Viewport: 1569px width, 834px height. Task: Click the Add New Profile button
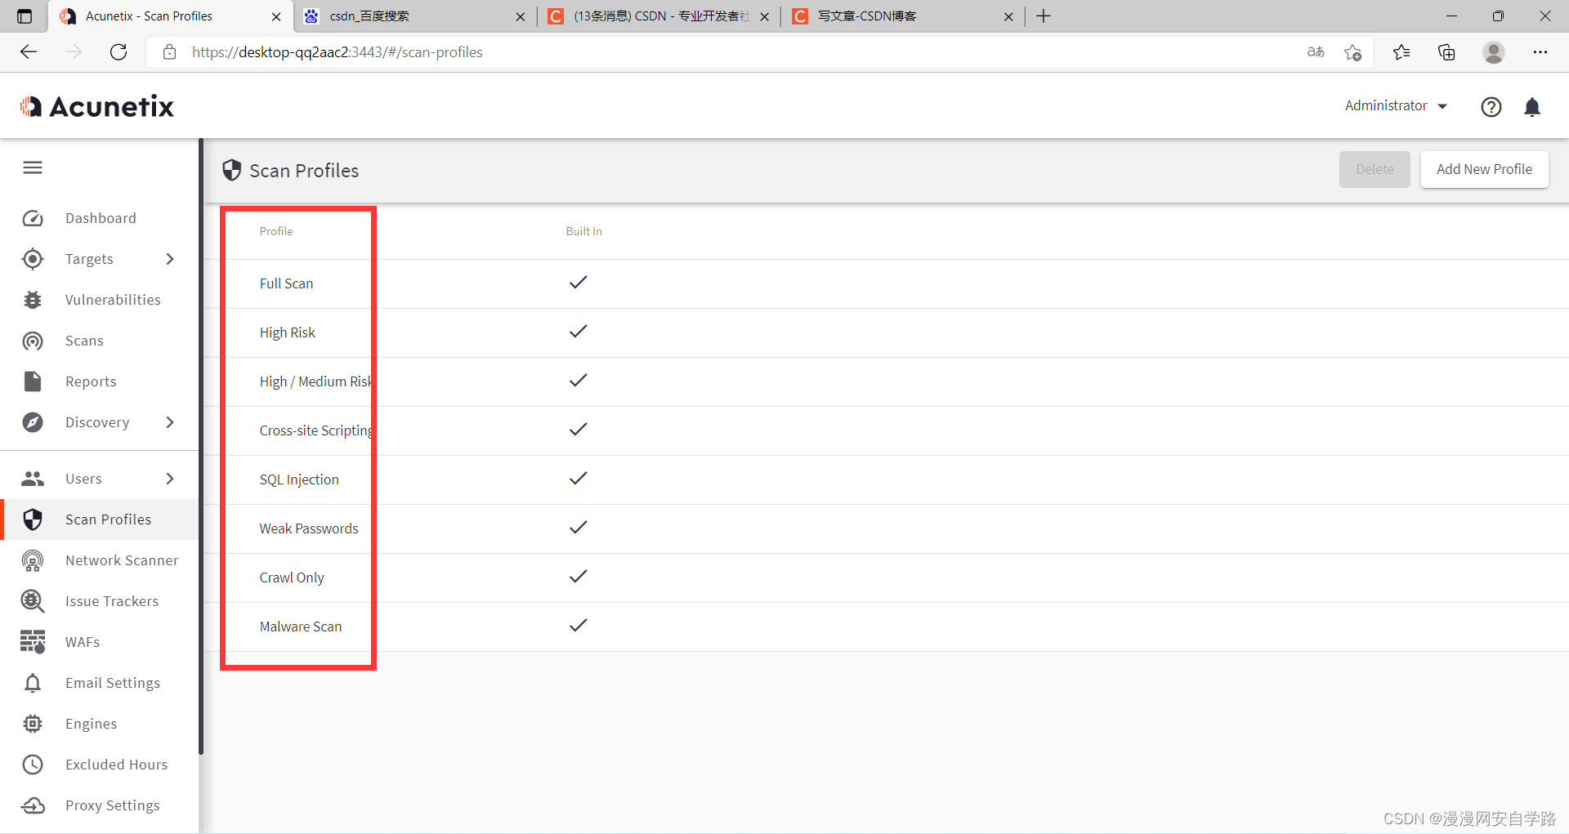[1484, 169]
